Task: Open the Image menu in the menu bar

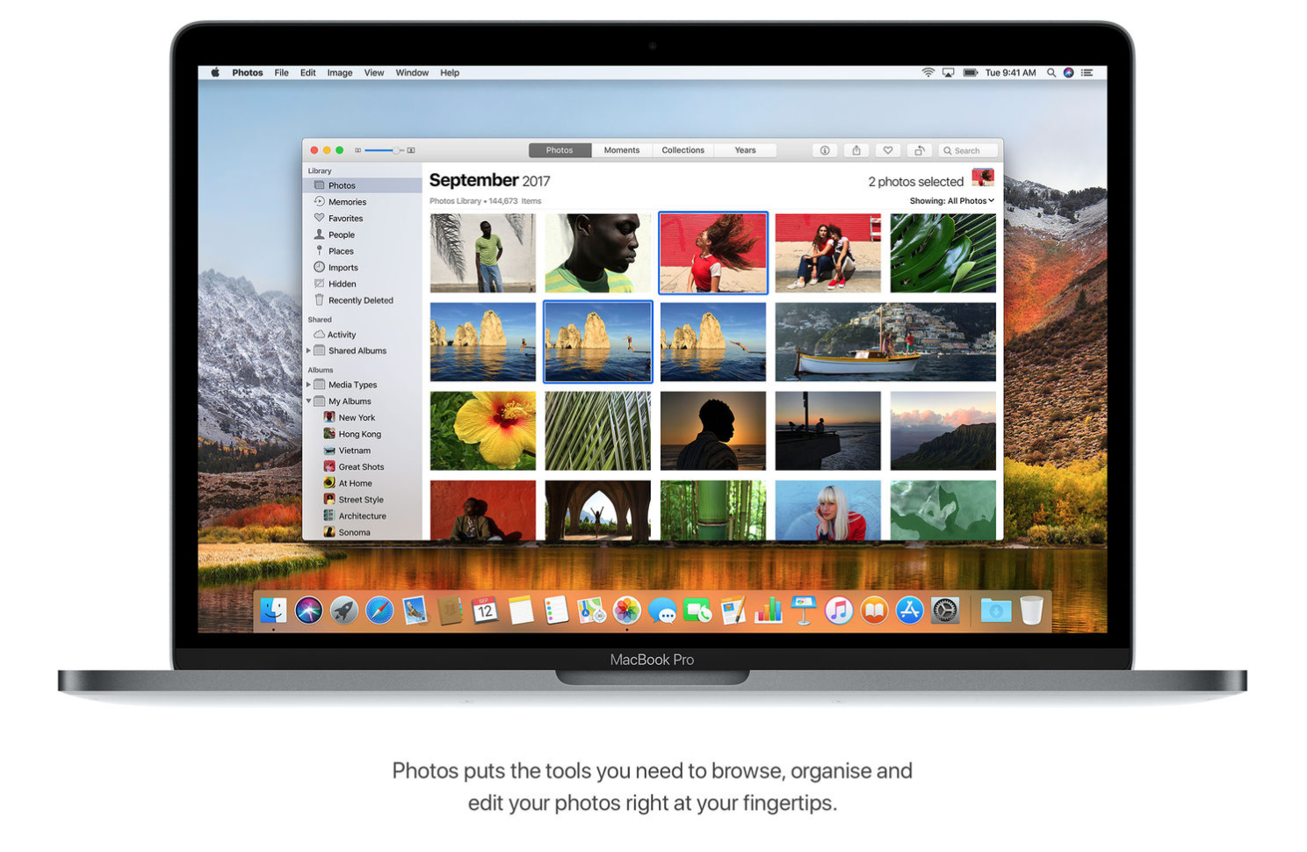Action: (x=340, y=72)
